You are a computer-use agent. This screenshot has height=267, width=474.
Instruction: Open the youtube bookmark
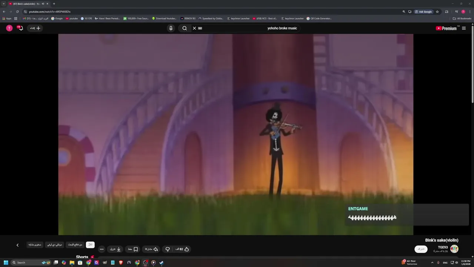(72, 19)
